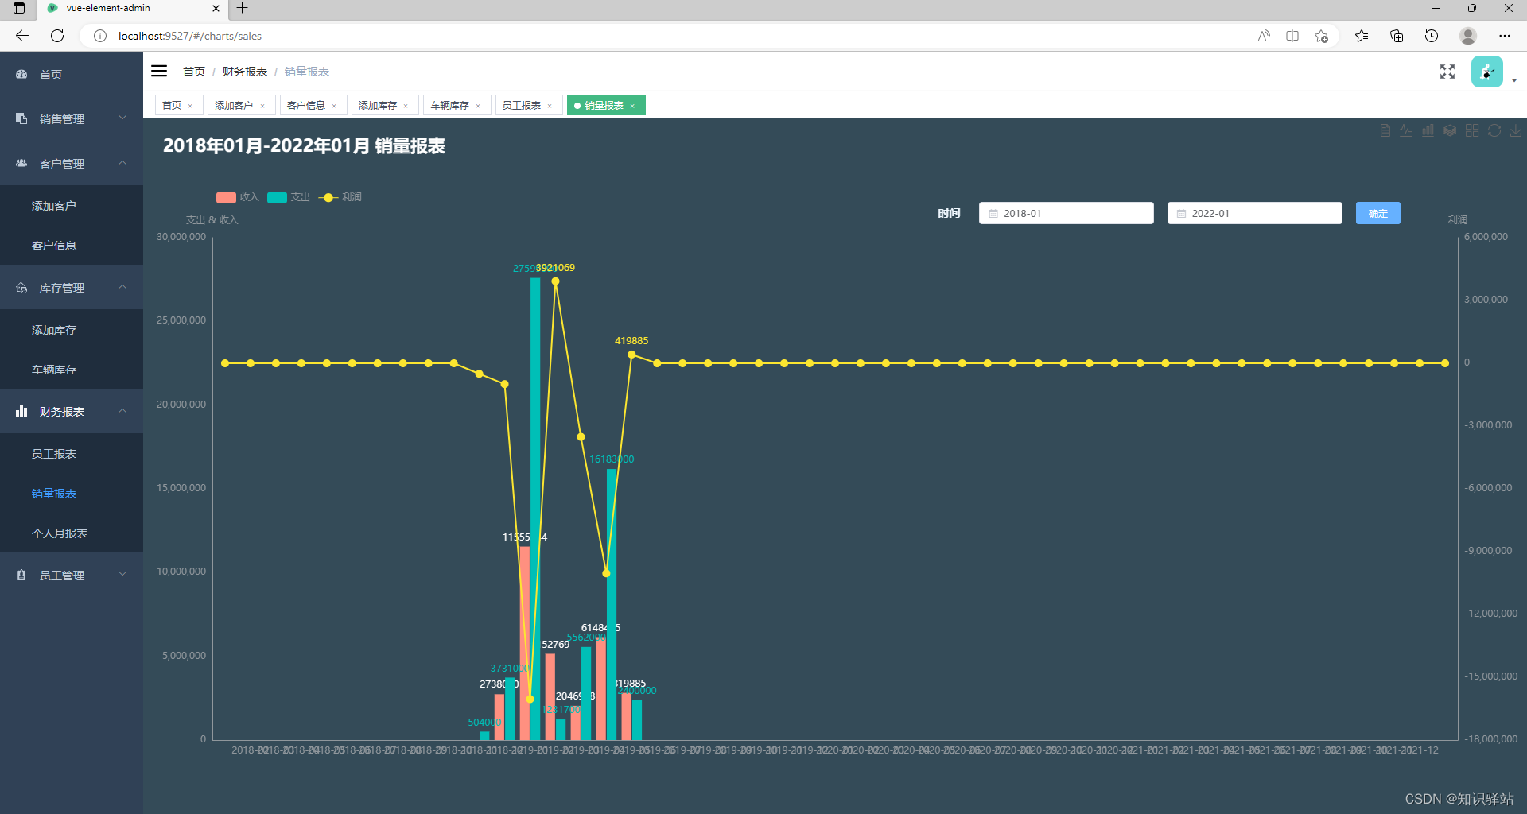Click the 支出 bar labeled 16183000
The image size is (1527, 814).
(612, 604)
